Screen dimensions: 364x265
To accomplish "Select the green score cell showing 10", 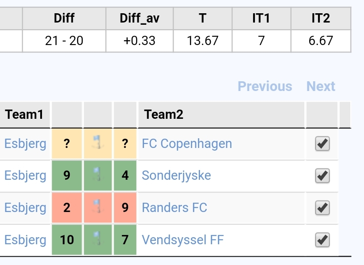I will [67, 240].
